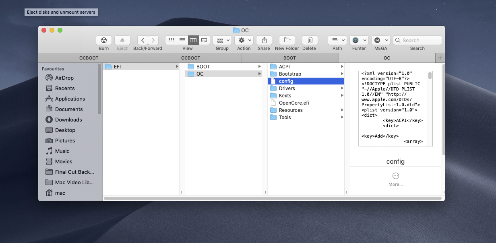
Task: Open the Path dropdown menu
Action: click(337, 40)
